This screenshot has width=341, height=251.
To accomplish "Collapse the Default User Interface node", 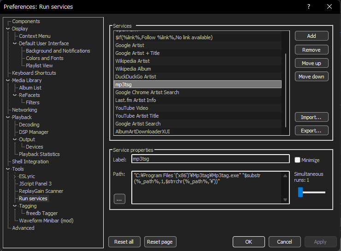I will tap(15, 43).
